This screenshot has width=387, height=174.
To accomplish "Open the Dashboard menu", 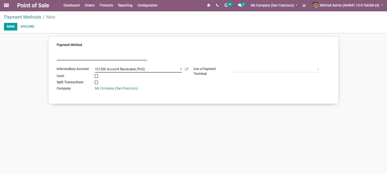I will tap(72, 5).
